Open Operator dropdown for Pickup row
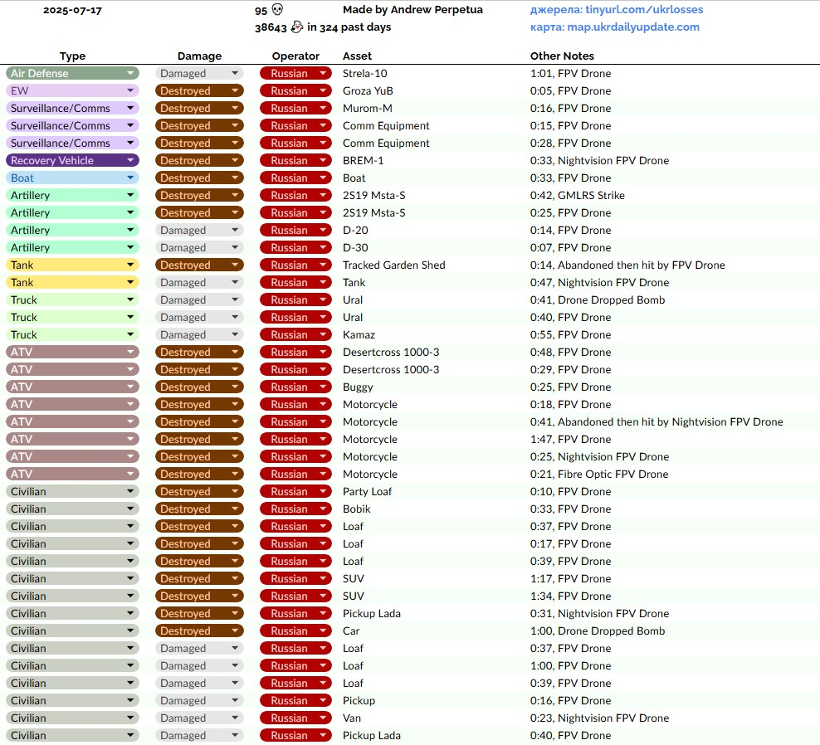This screenshot has height=745, width=820. point(295,700)
